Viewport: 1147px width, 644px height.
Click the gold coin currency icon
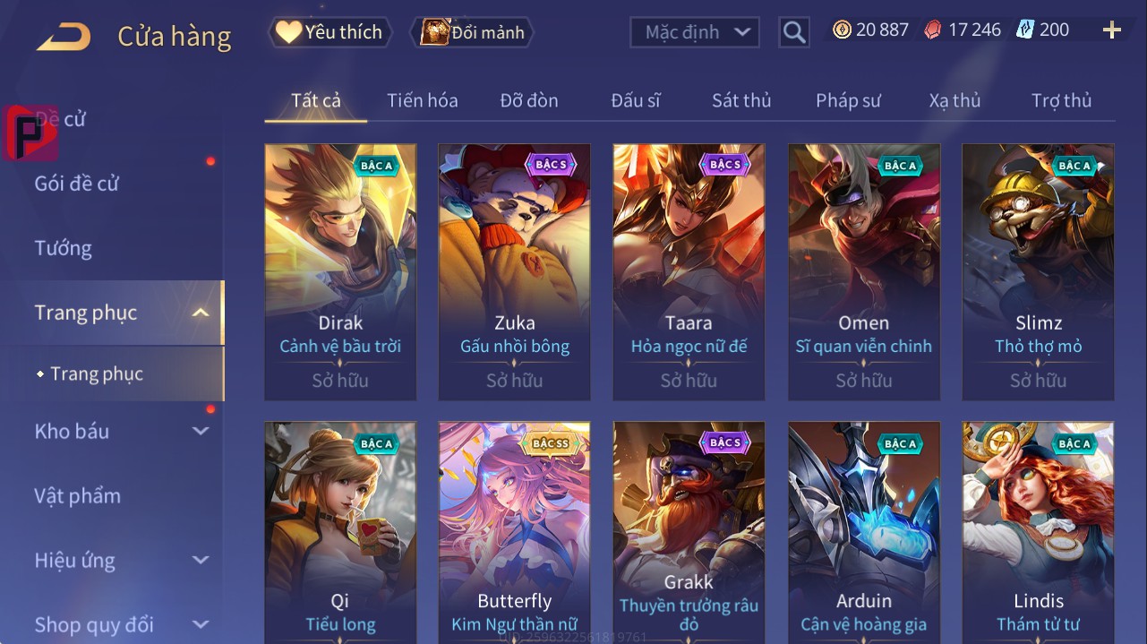point(842,30)
